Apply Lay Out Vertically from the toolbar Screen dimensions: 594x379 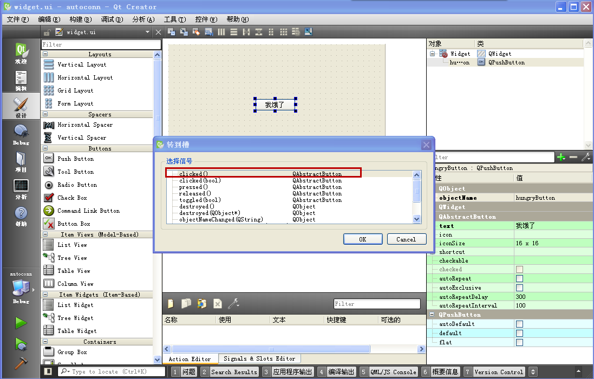coord(234,32)
